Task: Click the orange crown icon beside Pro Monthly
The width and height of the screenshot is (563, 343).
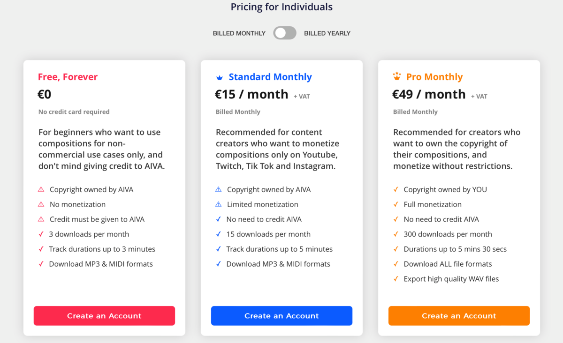Action: tap(397, 76)
